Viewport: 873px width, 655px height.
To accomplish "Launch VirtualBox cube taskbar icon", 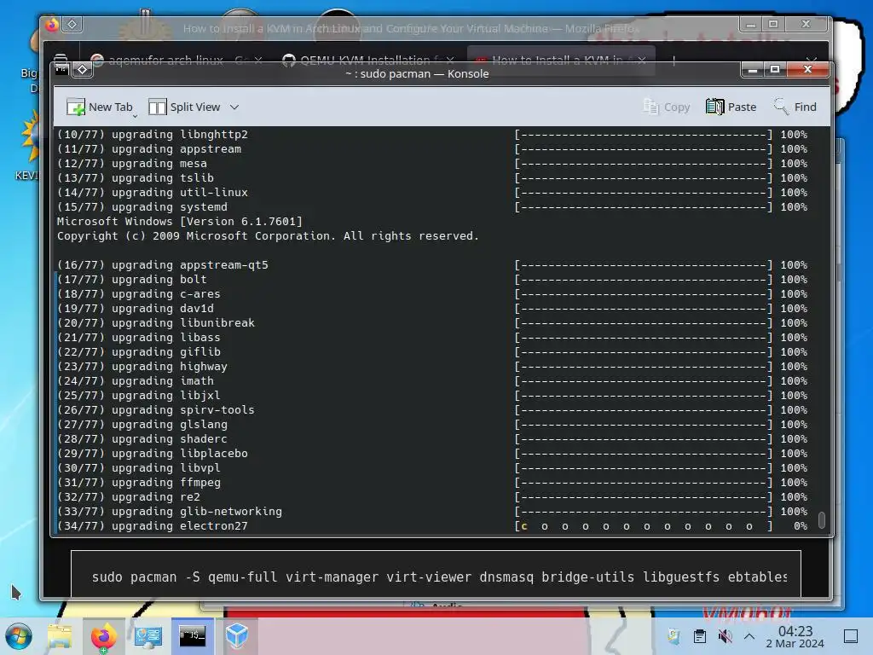I will [x=237, y=636].
